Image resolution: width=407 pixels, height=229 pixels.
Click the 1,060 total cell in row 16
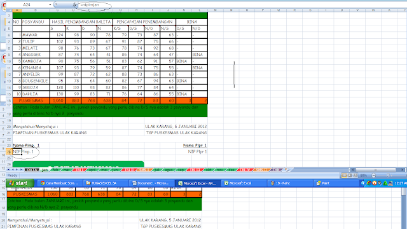[57, 101]
